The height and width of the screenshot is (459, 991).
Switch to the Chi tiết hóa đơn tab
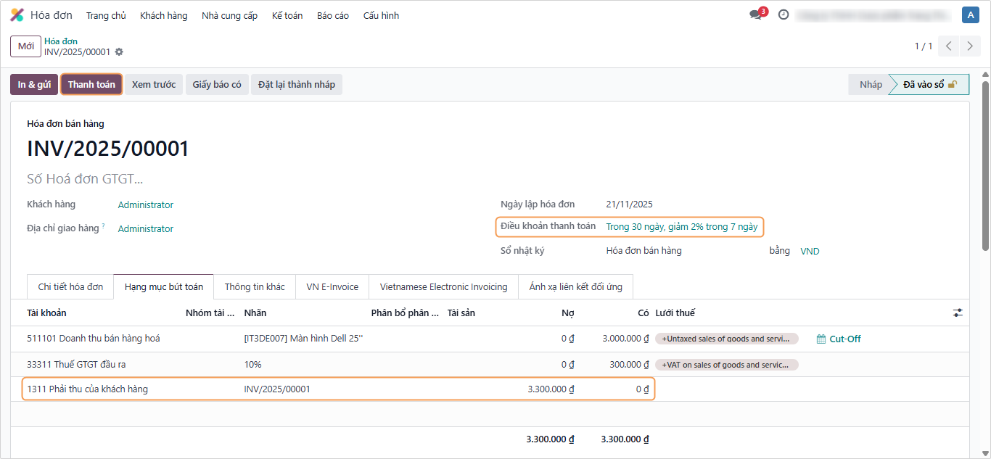pyautogui.click(x=70, y=286)
